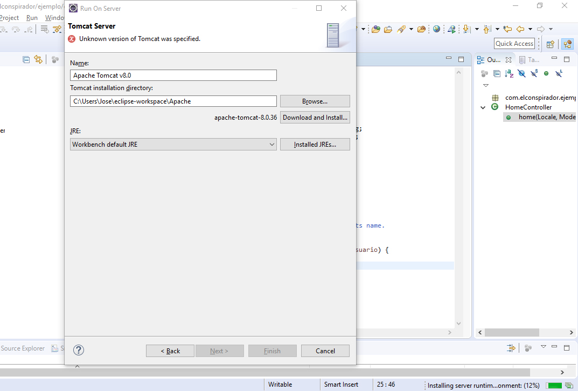Click the Cancel button
Image resolution: width=578 pixels, height=391 pixels.
(x=325, y=351)
